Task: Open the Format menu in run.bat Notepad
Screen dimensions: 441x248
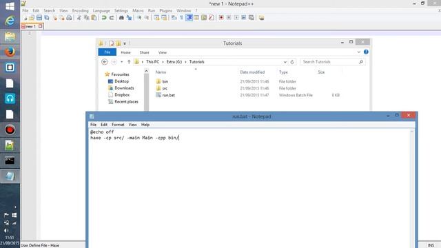Action: click(118, 125)
